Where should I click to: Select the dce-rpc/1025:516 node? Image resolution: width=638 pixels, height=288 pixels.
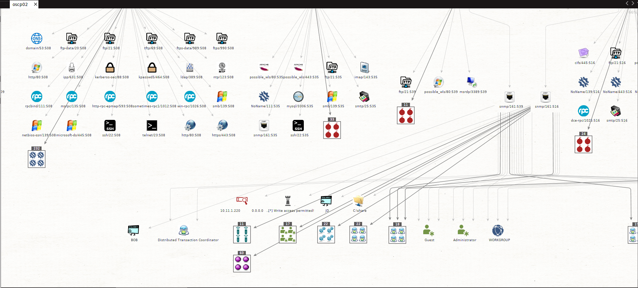(584, 111)
